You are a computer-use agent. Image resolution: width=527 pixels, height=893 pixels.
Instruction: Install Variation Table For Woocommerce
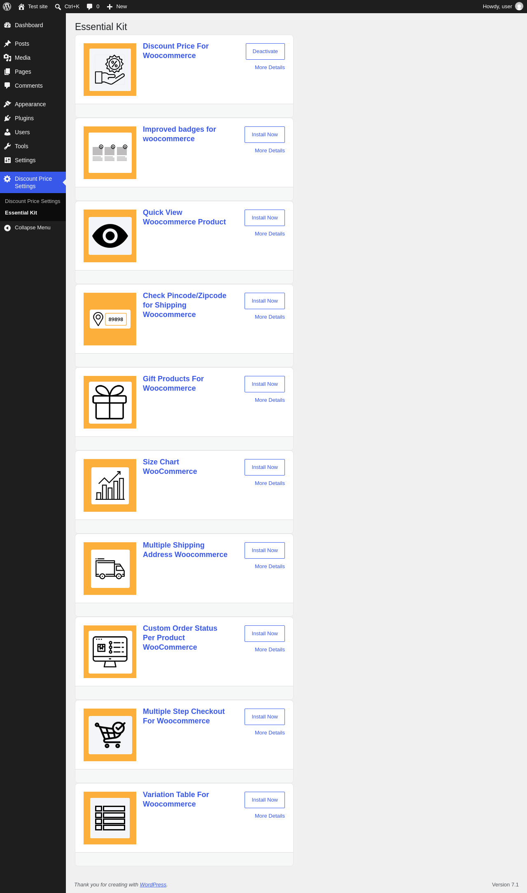pos(265,800)
